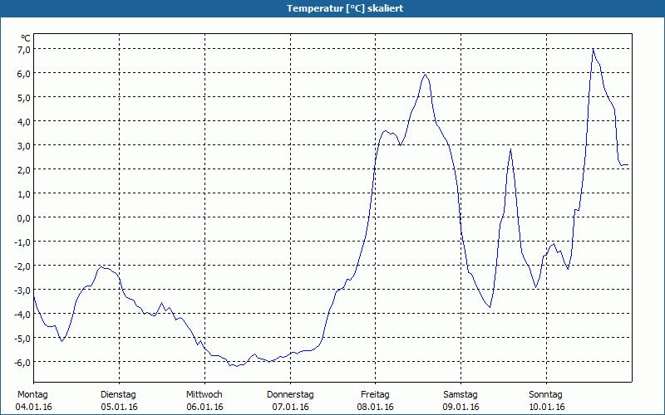The width and height of the screenshot is (665, 415).
Task: Click the date 10.01.16
Action: [x=547, y=407]
